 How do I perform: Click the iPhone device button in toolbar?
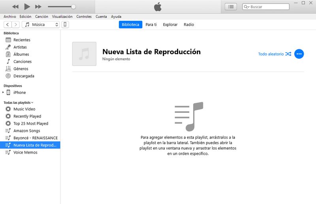click(65, 24)
